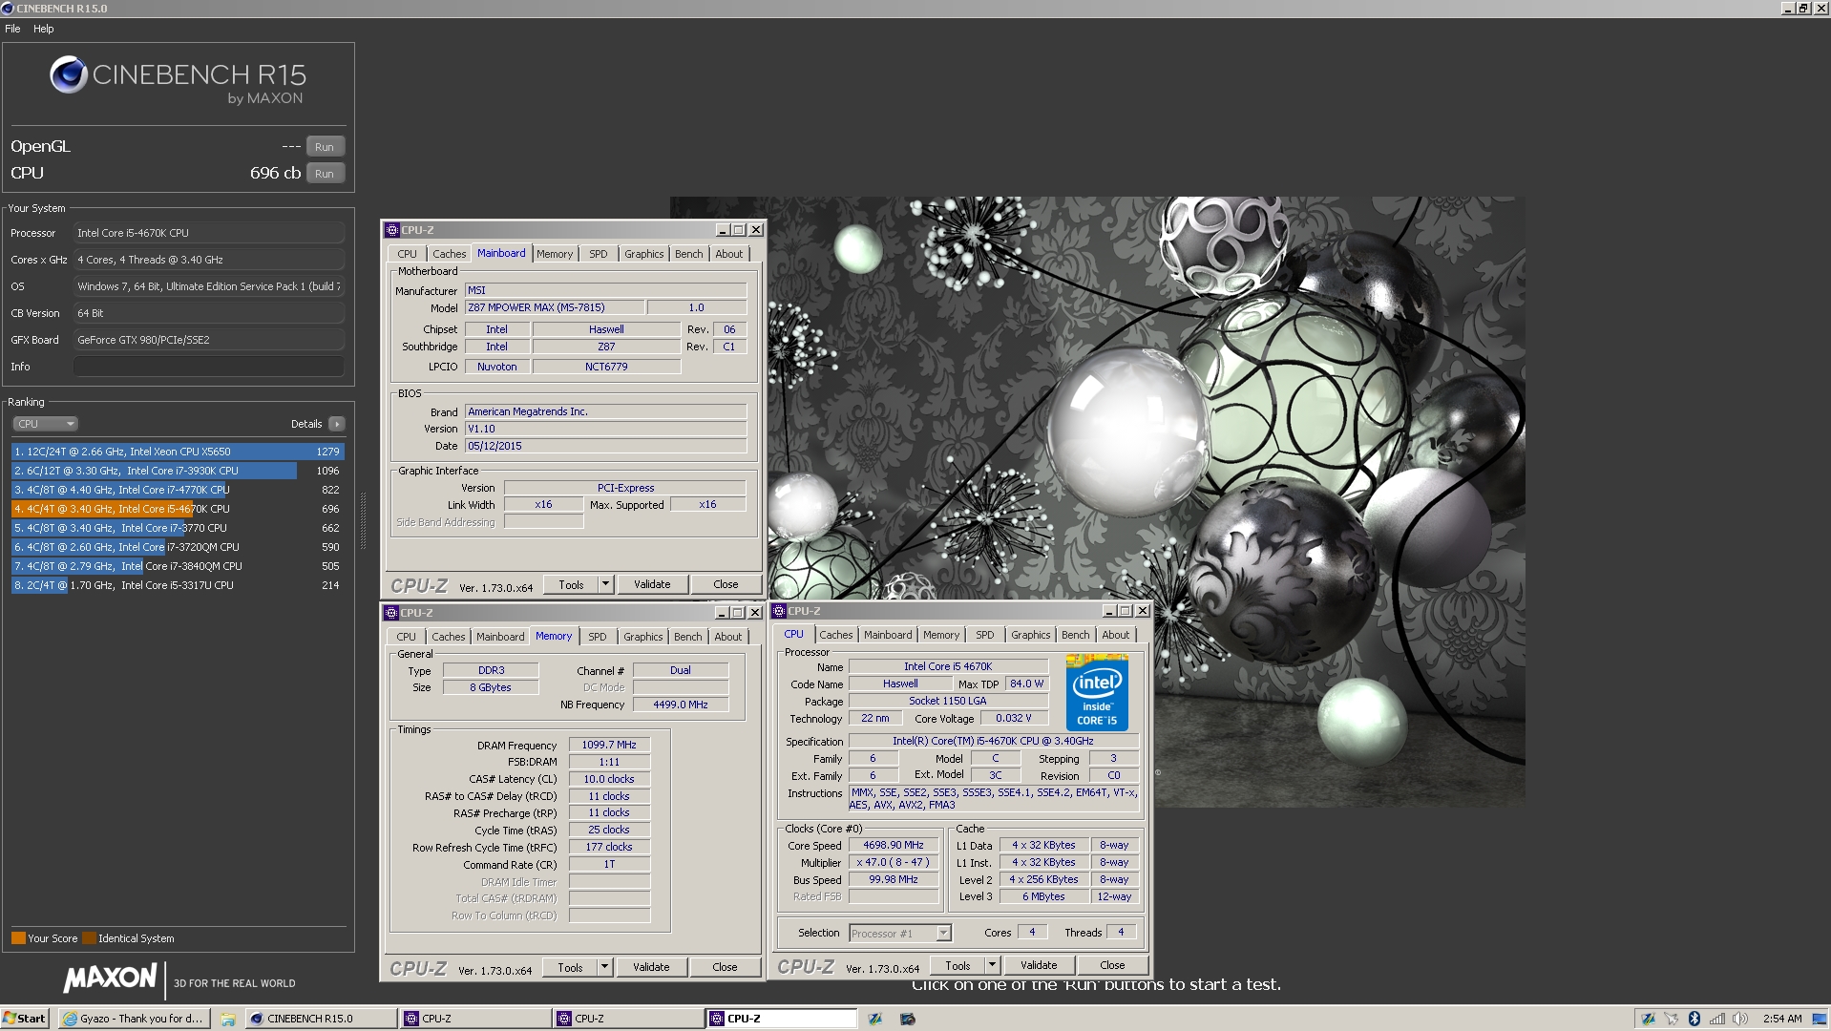Click Tools button in Mainboard CPU-Z window
This screenshot has width=1831, height=1031.
[x=571, y=584]
